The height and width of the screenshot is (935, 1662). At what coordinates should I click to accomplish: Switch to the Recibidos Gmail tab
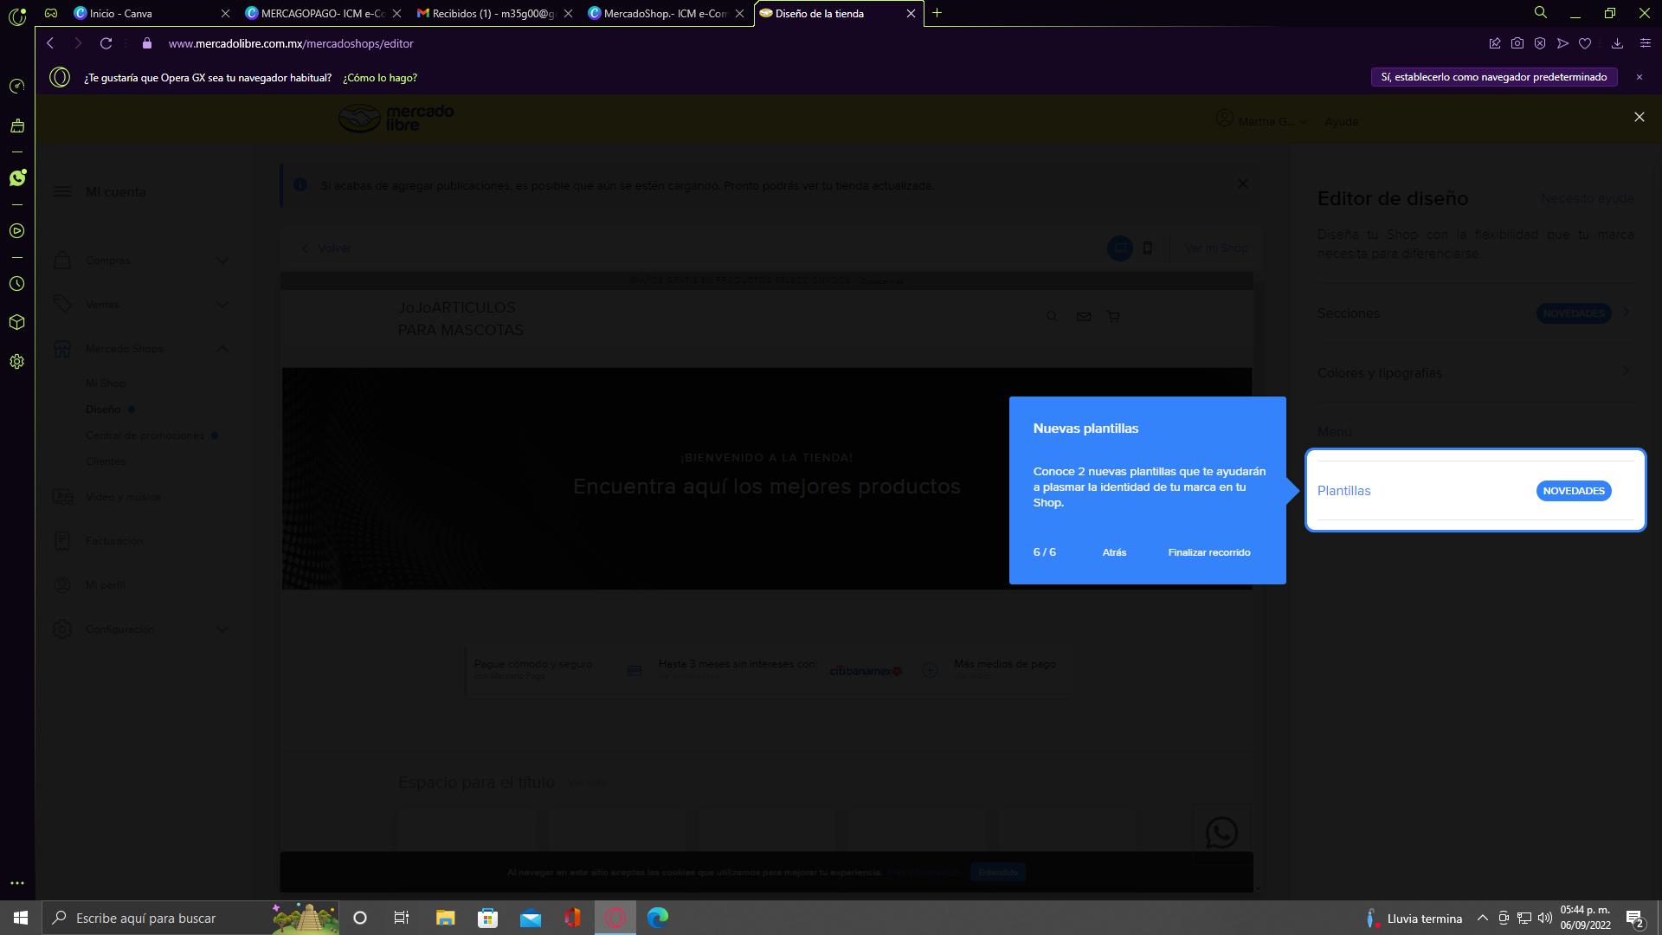tap(493, 14)
